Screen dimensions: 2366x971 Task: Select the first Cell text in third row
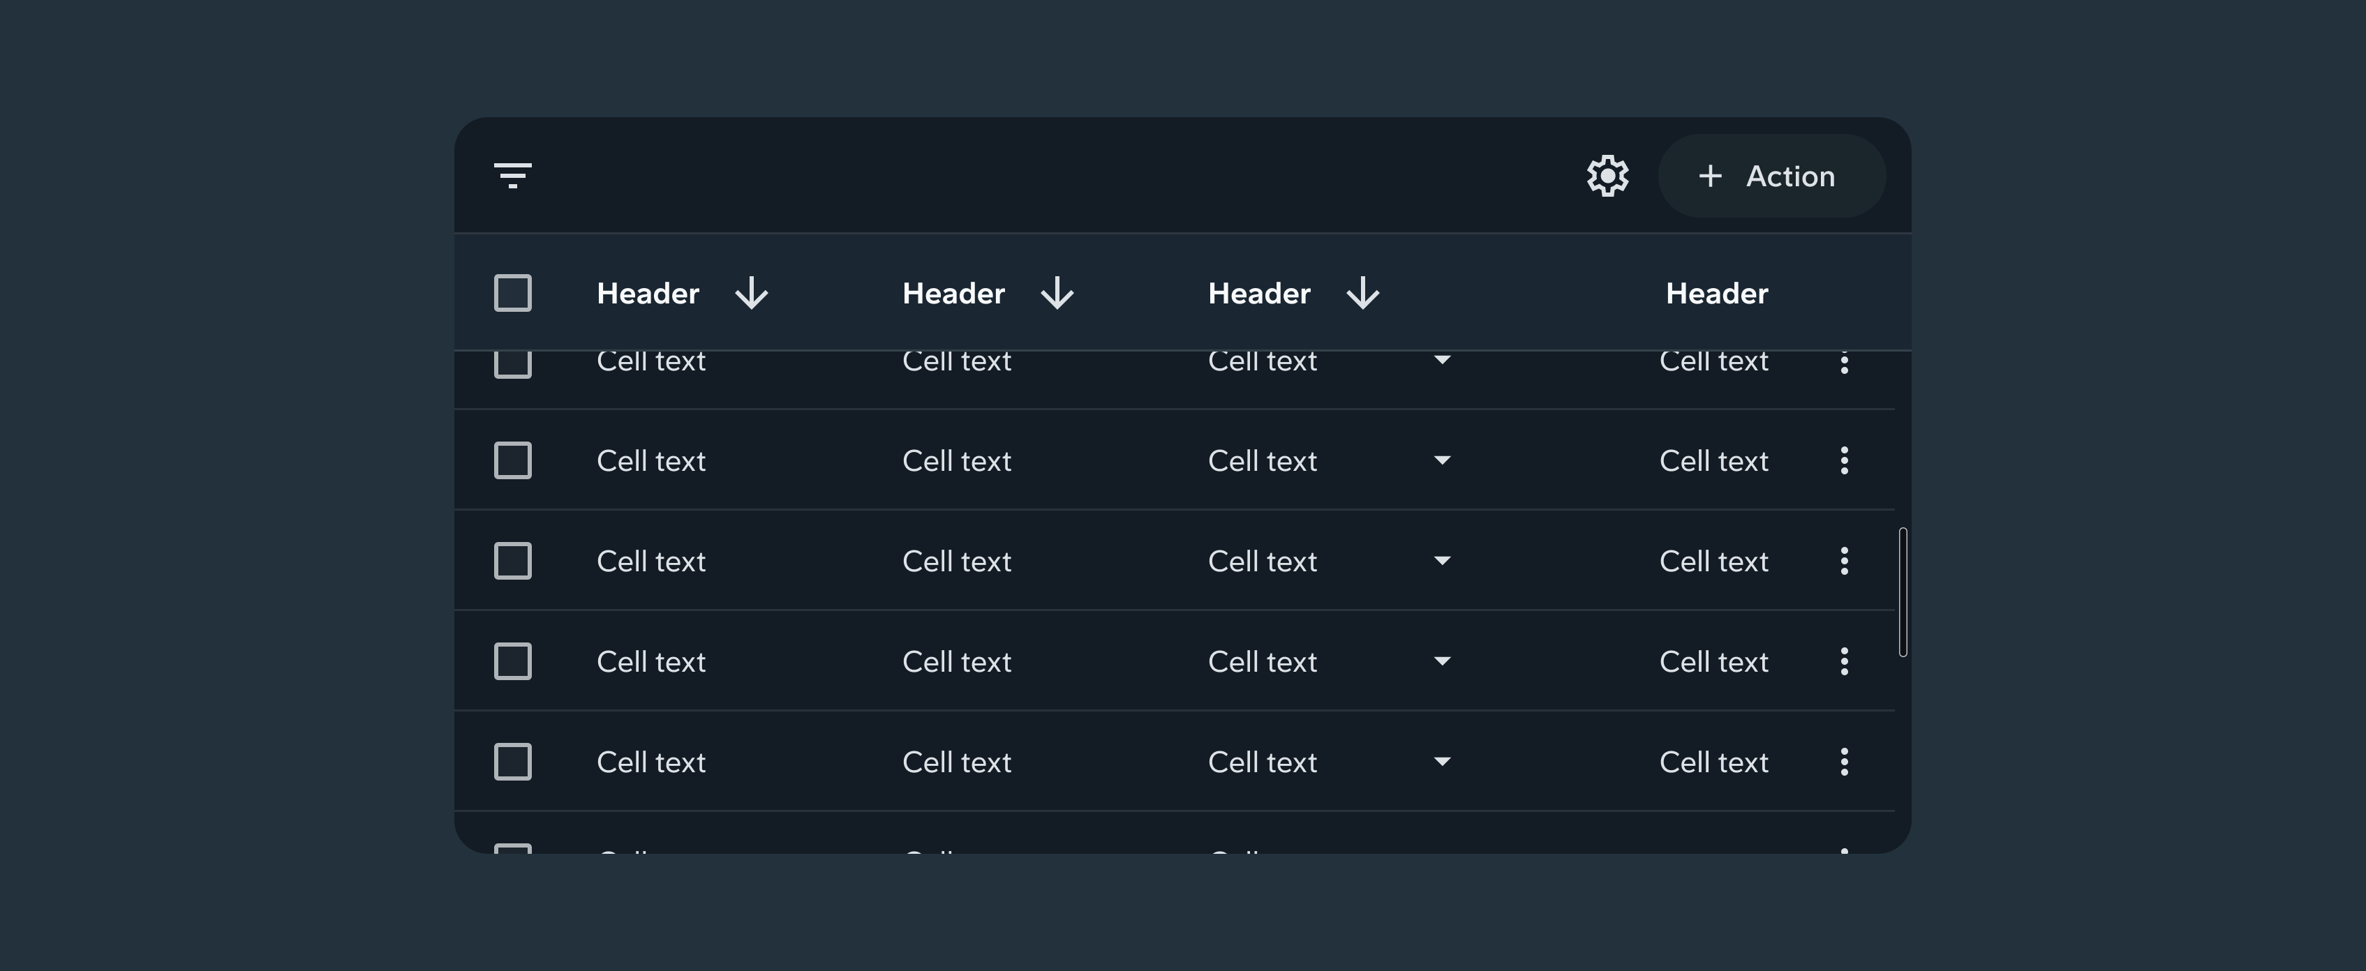pos(650,561)
